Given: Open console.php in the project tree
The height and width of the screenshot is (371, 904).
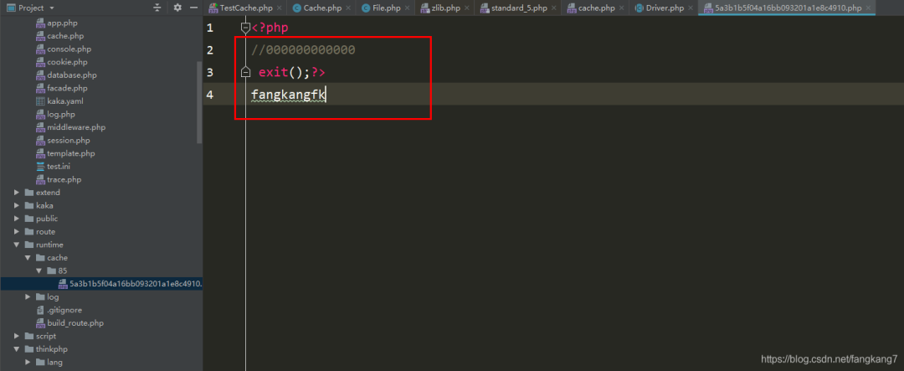Looking at the screenshot, I should pyautogui.click(x=69, y=49).
